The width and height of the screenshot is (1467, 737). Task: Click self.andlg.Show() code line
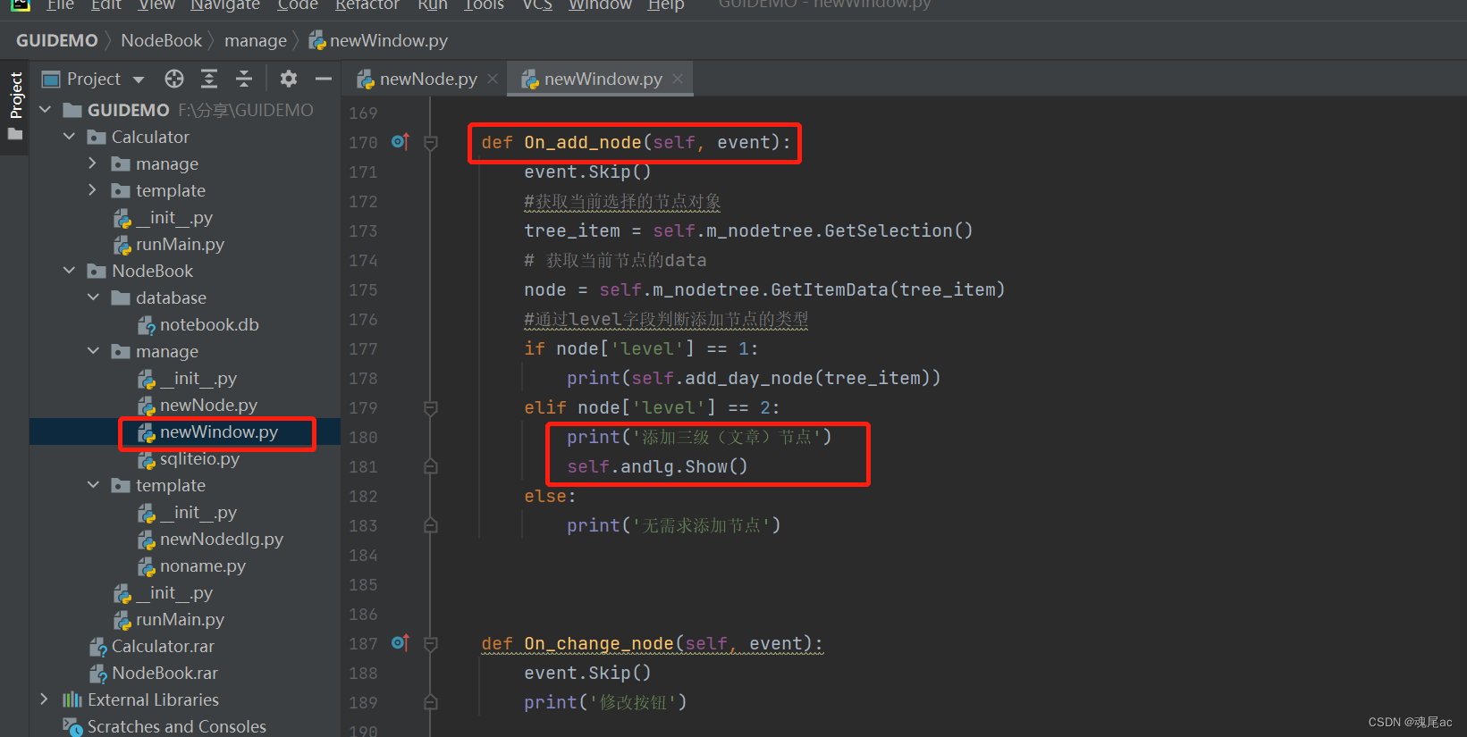coord(657,466)
